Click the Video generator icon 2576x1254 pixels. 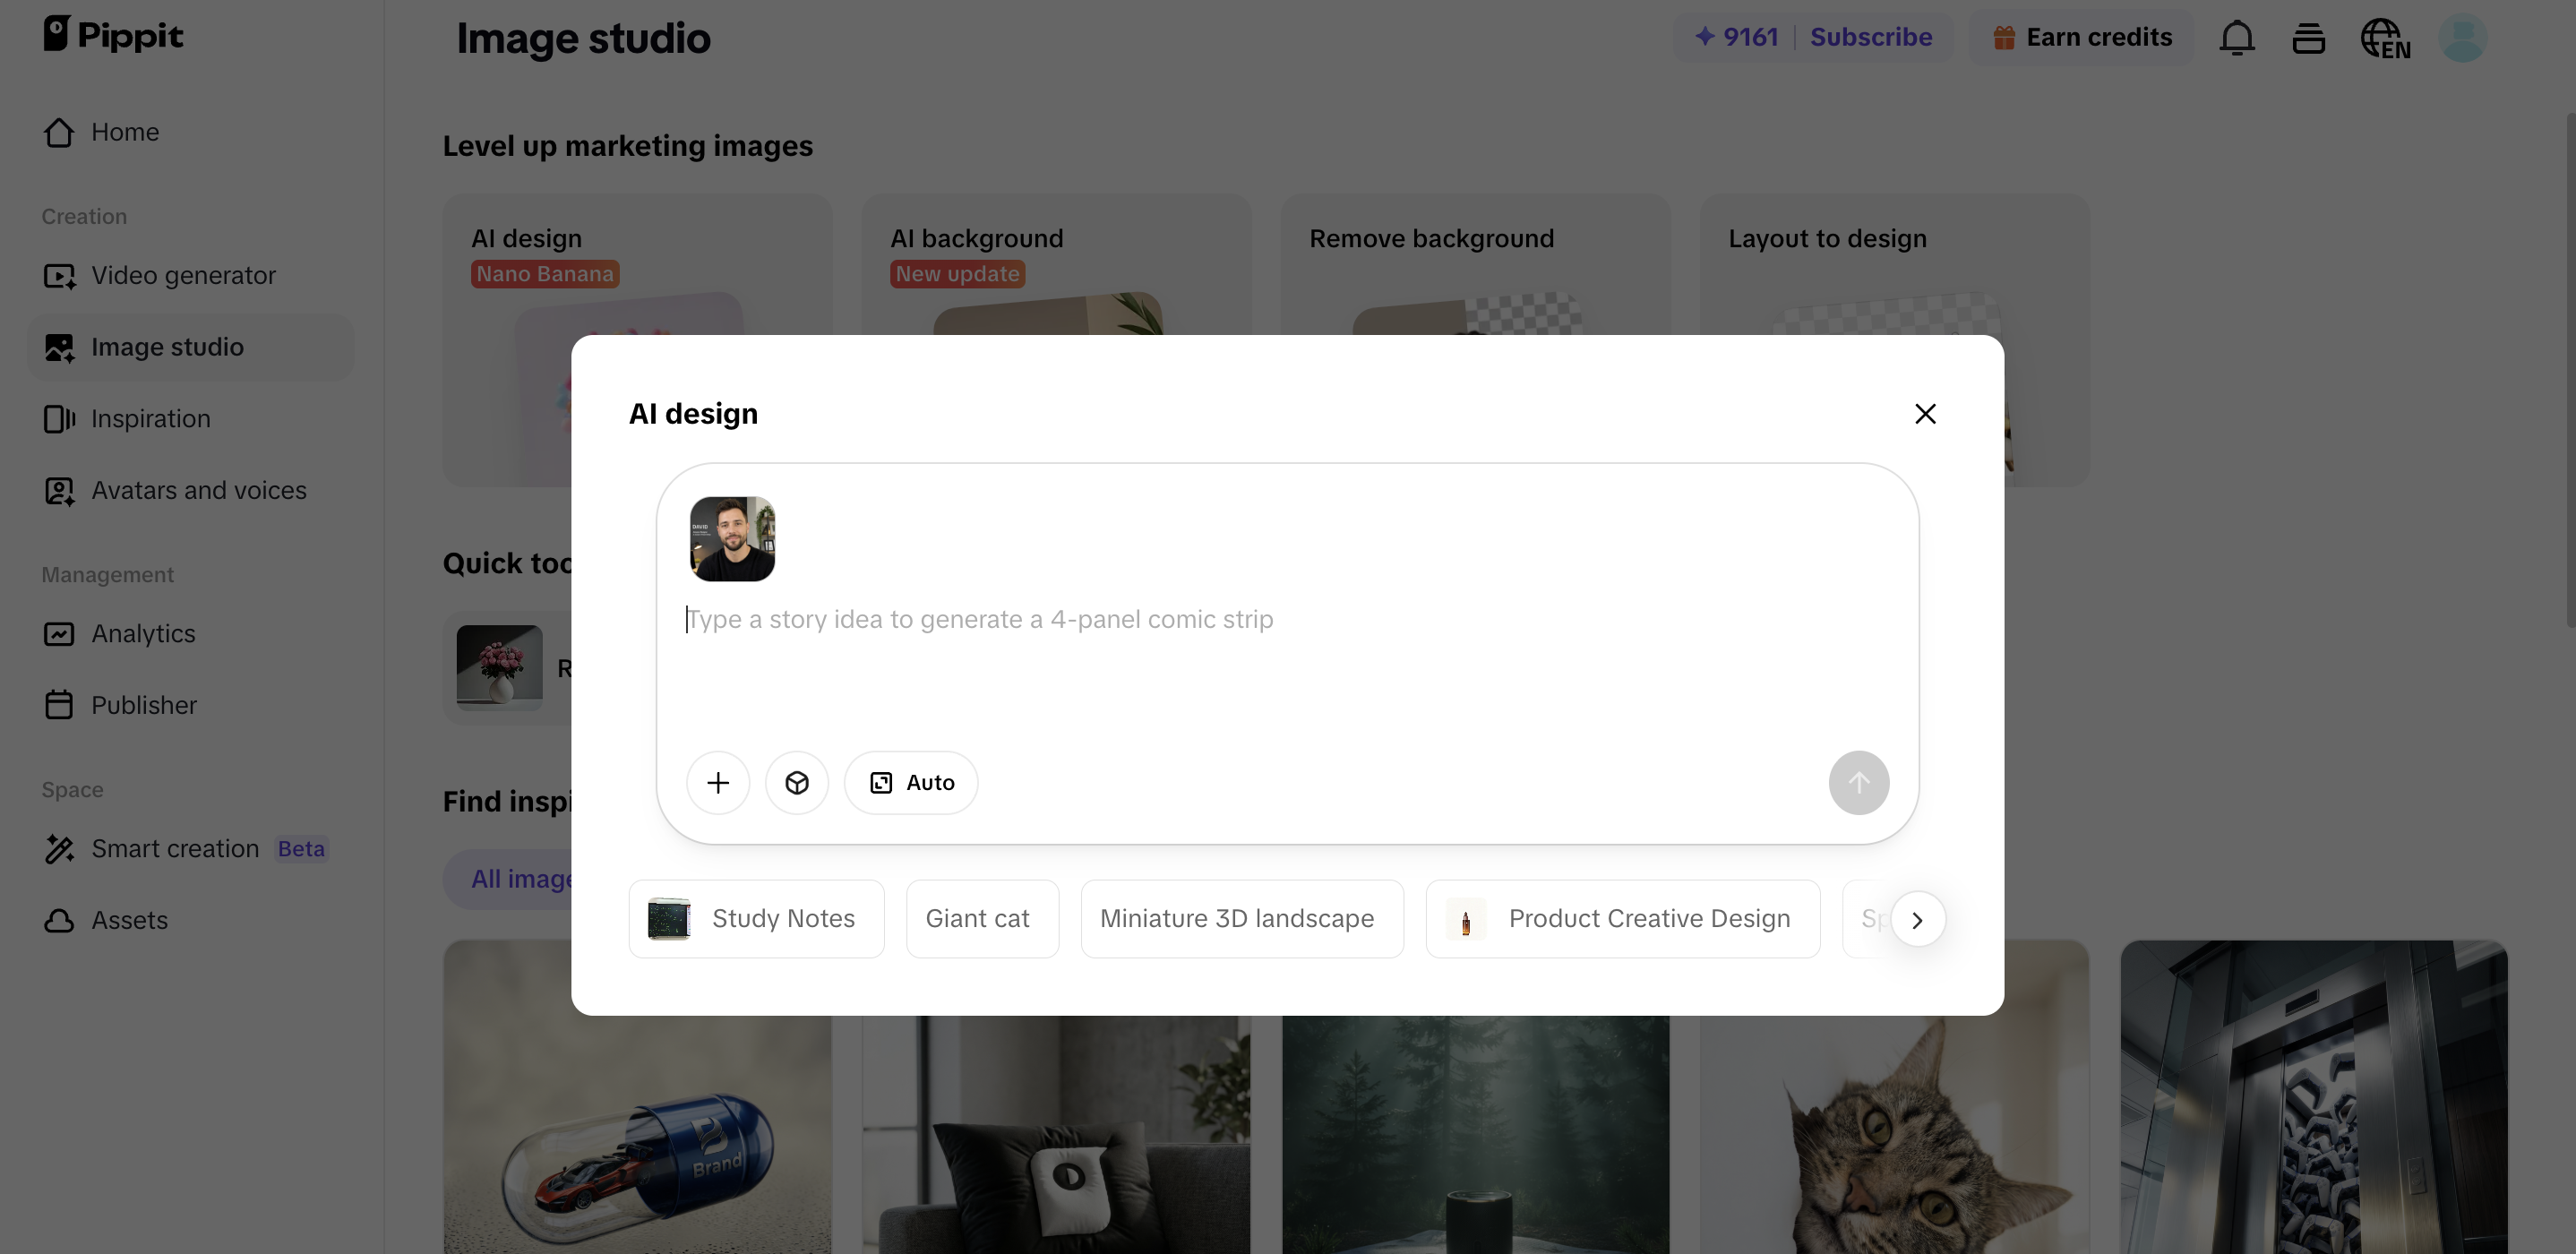point(59,275)
